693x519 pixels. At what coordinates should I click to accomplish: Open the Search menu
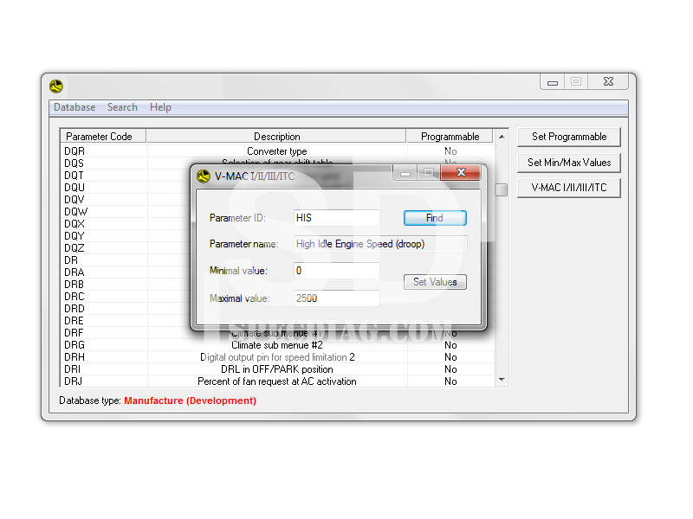point(122,107)
